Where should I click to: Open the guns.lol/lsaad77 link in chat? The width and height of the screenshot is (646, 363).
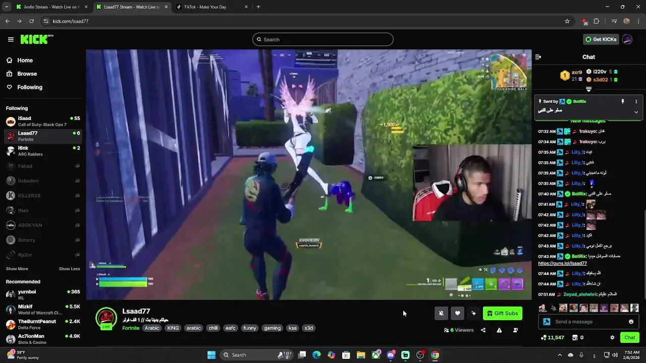562,263
